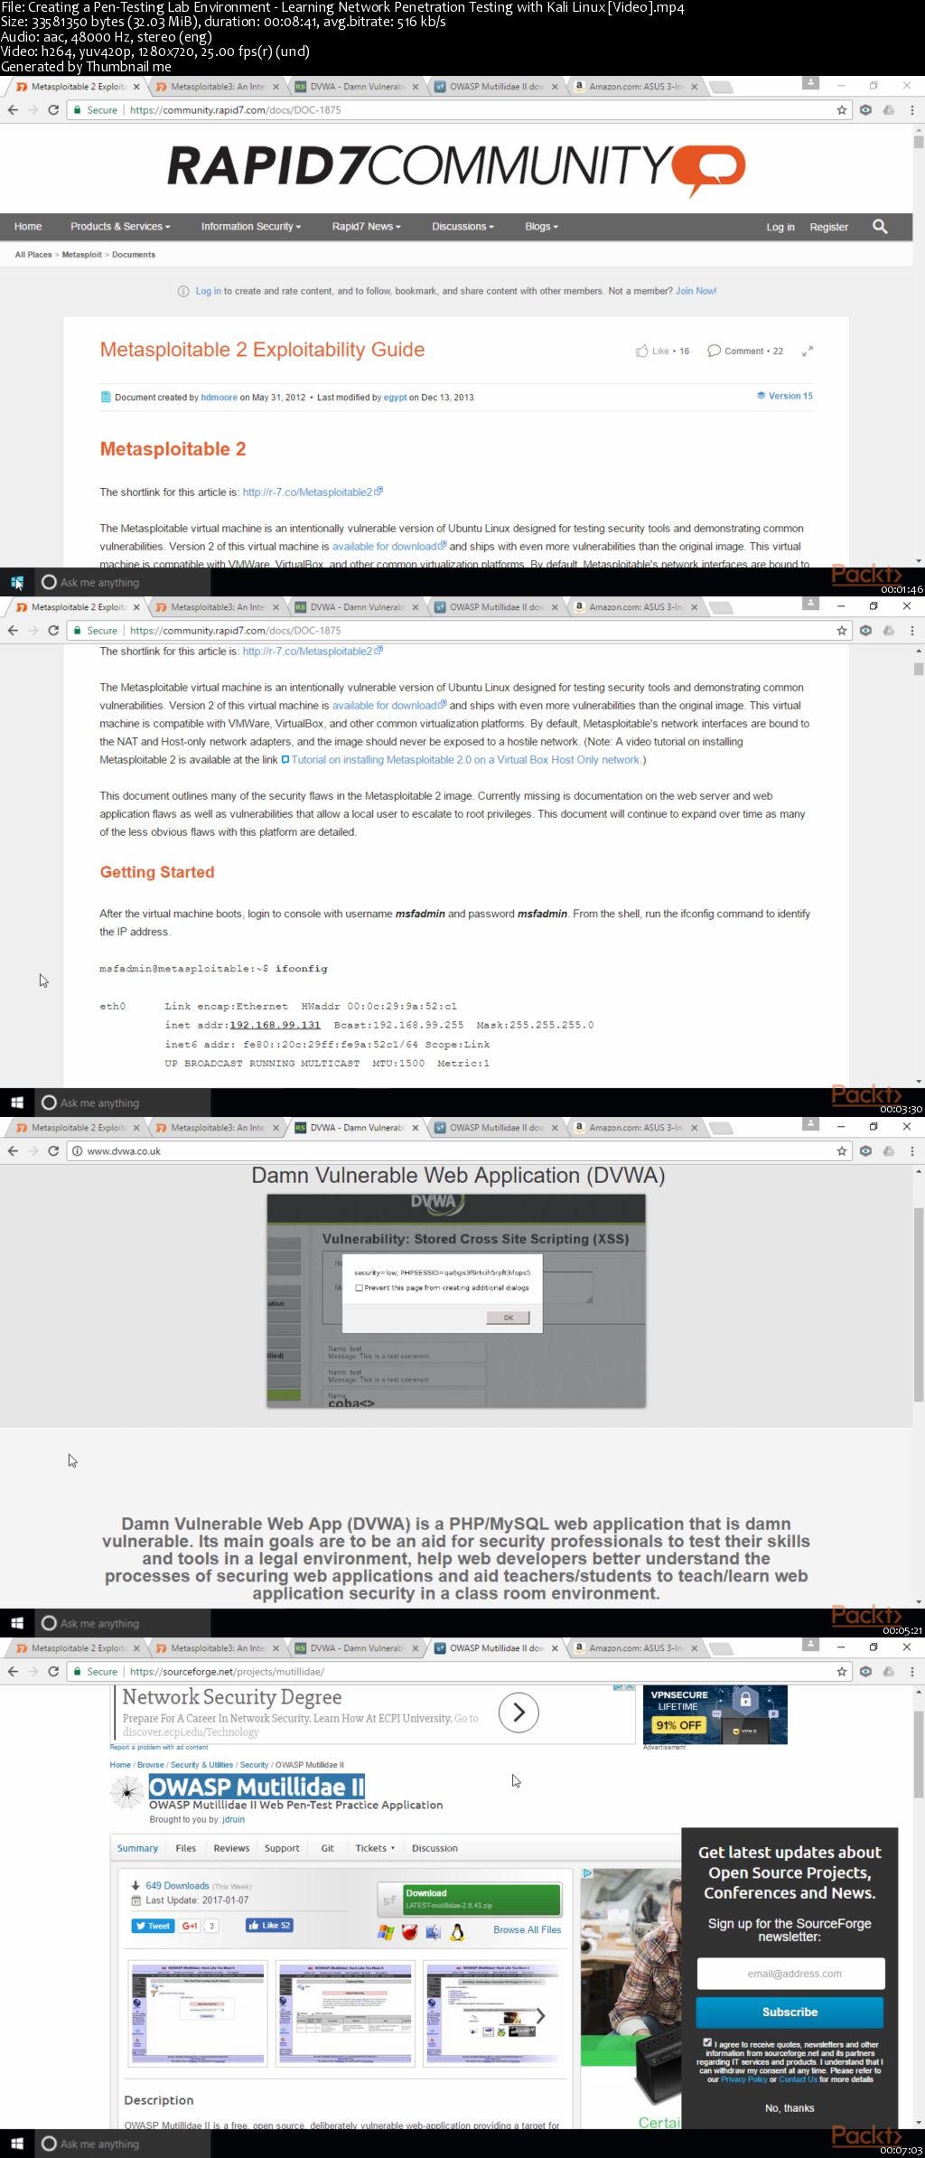Click the BSD daemon platform icon on SourceForge
Image resolution: width=925 pixels, height=2158 pixels.
(409, 1932)
